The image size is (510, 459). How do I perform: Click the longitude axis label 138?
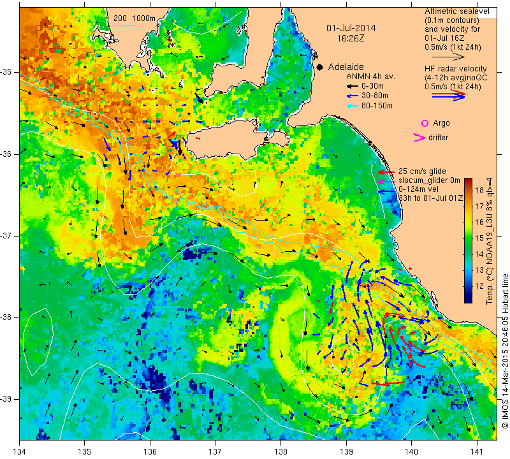(280, 452)
